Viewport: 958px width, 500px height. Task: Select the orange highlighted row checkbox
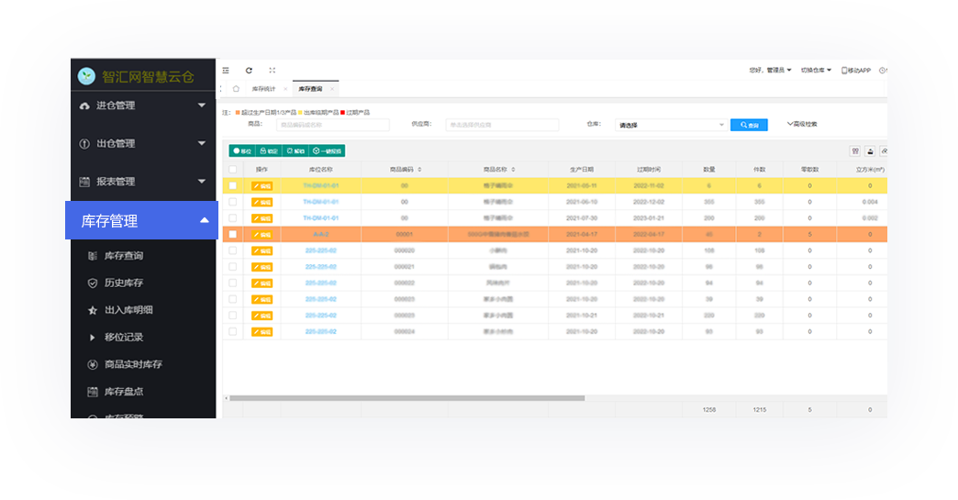click(233, 234)
